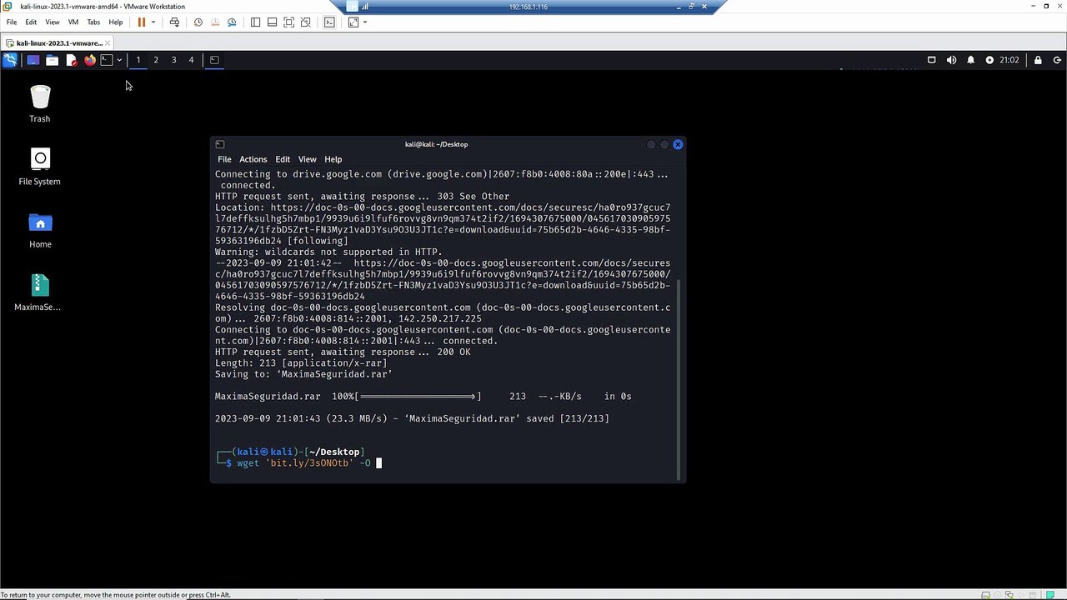Select the File System desktop icon
The height and width of the screenshot is (600, 1067).
click(x=40, y=167)
